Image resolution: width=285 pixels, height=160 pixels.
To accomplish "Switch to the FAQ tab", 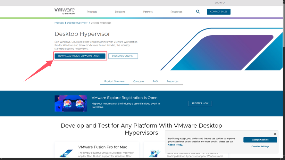I will (155, 81).
